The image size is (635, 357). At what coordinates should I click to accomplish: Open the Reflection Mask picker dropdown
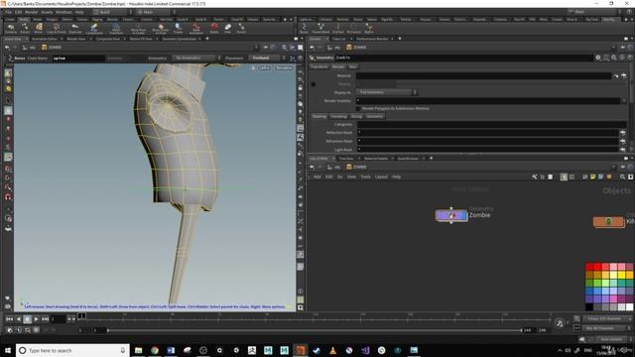623,132
